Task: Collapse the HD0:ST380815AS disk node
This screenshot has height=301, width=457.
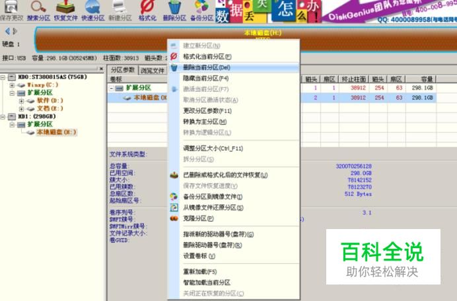Action: coord(3,77)
